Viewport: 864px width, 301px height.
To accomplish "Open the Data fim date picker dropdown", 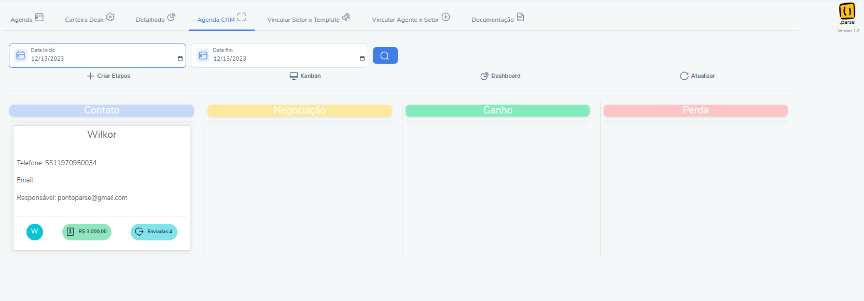I will click(x=362, y=59).
